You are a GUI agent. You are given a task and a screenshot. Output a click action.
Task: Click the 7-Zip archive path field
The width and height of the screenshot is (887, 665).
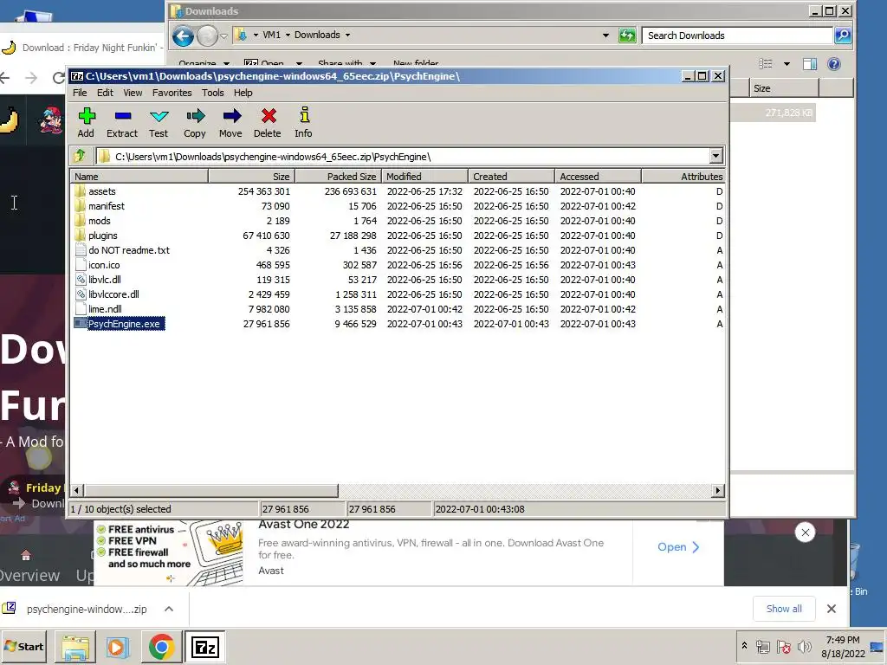403,157
